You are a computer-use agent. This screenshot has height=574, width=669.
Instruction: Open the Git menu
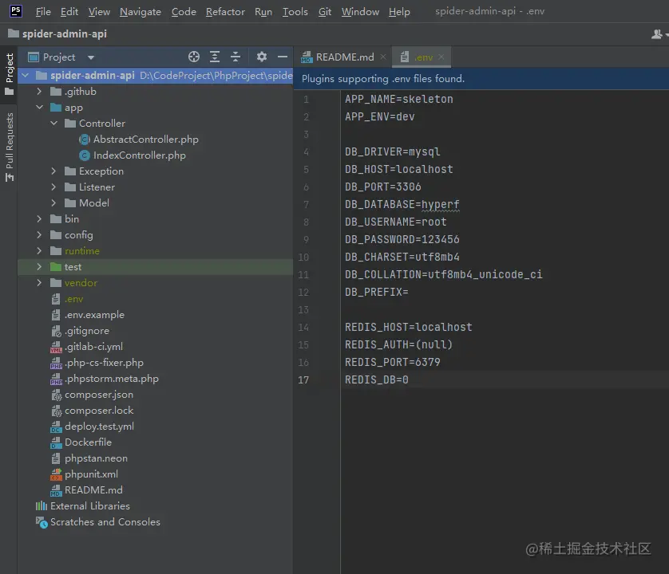[x=325, y=11]
